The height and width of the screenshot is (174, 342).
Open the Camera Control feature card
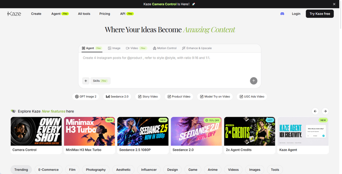pyautogui.click(x=36, y=136)
